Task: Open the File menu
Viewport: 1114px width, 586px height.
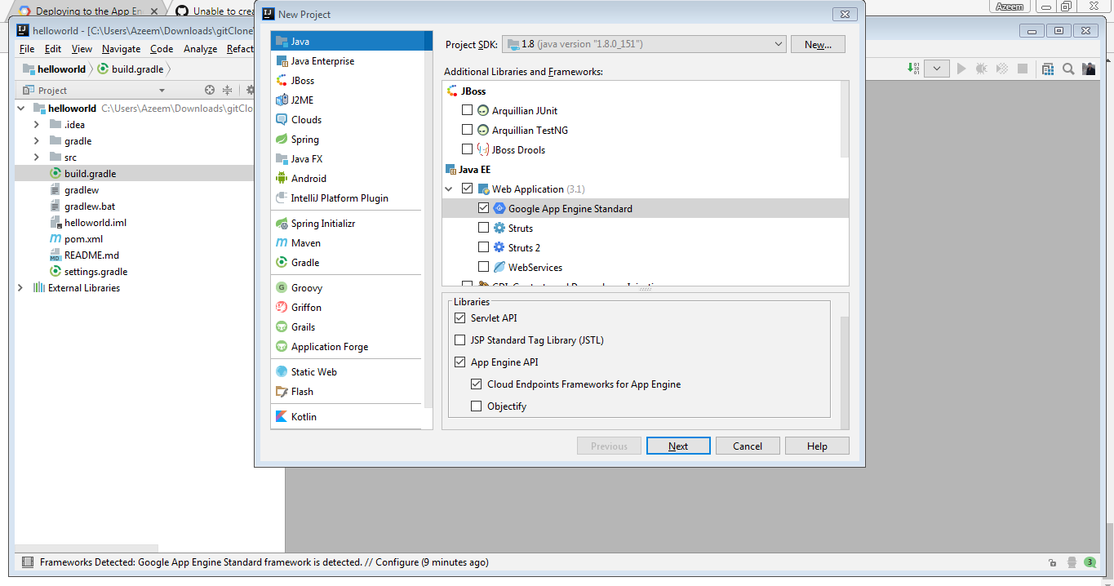Action: (27, 49)
